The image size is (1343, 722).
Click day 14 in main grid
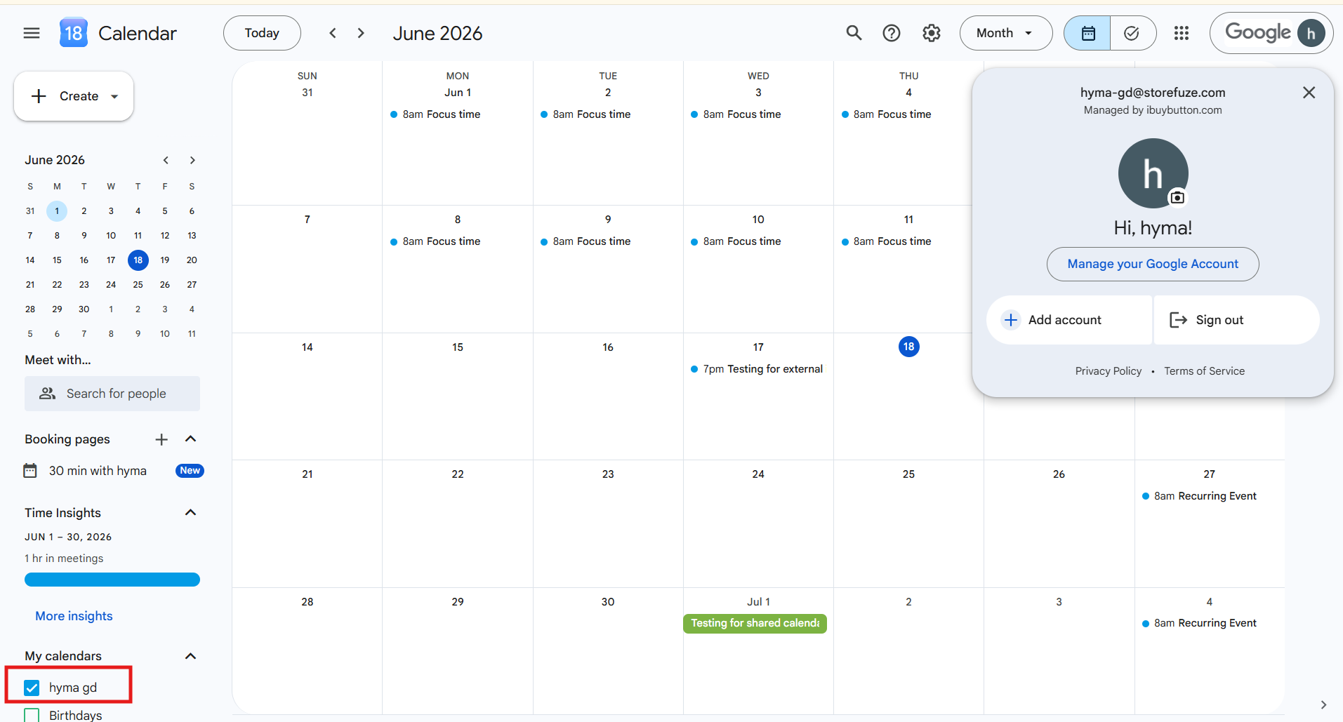click(x=307, y=347)
